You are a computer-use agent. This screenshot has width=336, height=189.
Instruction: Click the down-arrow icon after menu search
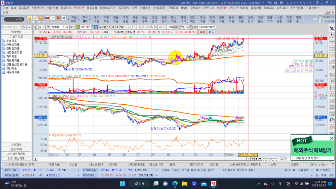click(29, 27)
